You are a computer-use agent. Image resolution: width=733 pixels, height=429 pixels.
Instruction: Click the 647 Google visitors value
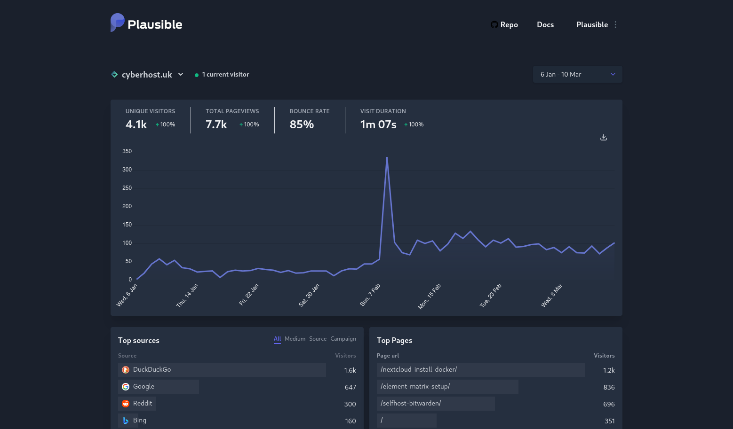coord(351,387)
